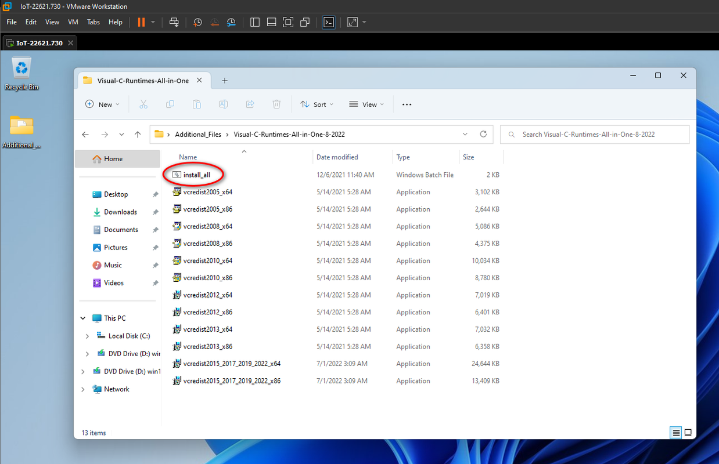Screen dimensions: 719x464
Task: Close the IoT-22621.730 VM tab
Action: 71,43
